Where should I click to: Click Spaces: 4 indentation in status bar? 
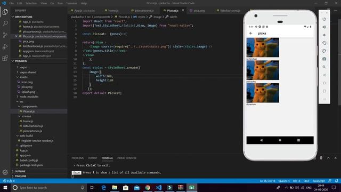284,181
